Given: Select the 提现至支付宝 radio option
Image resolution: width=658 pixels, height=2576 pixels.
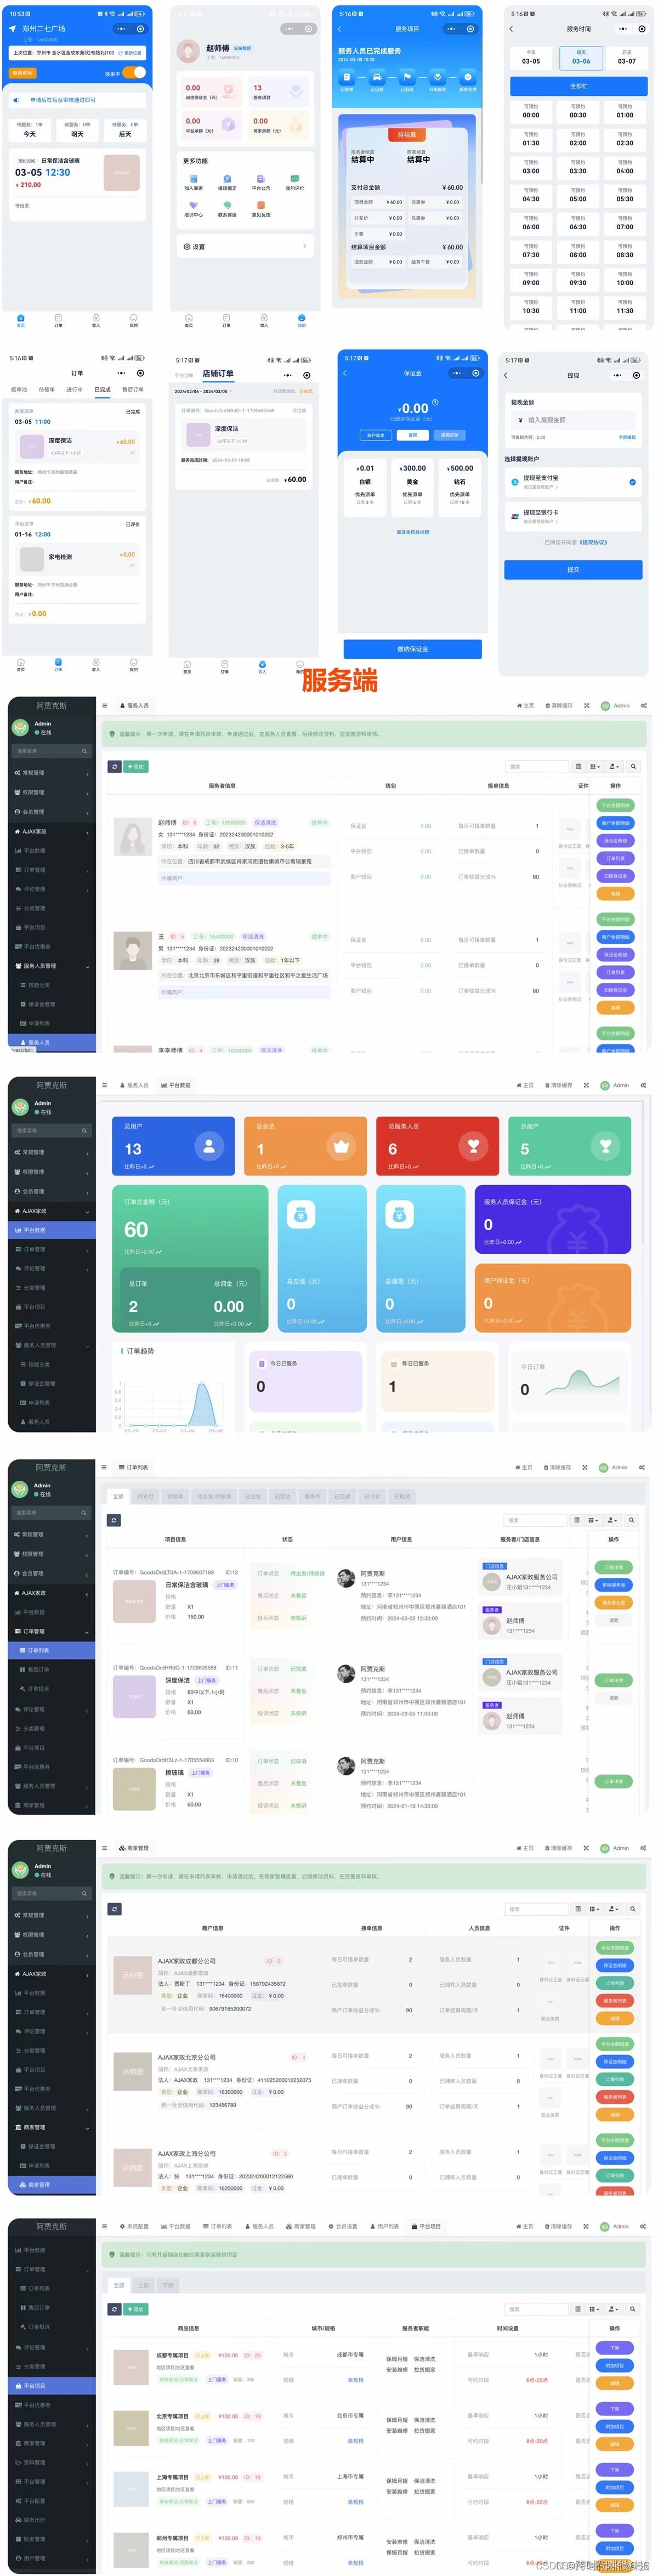Looking at the screenshot, I should point(632,482).
